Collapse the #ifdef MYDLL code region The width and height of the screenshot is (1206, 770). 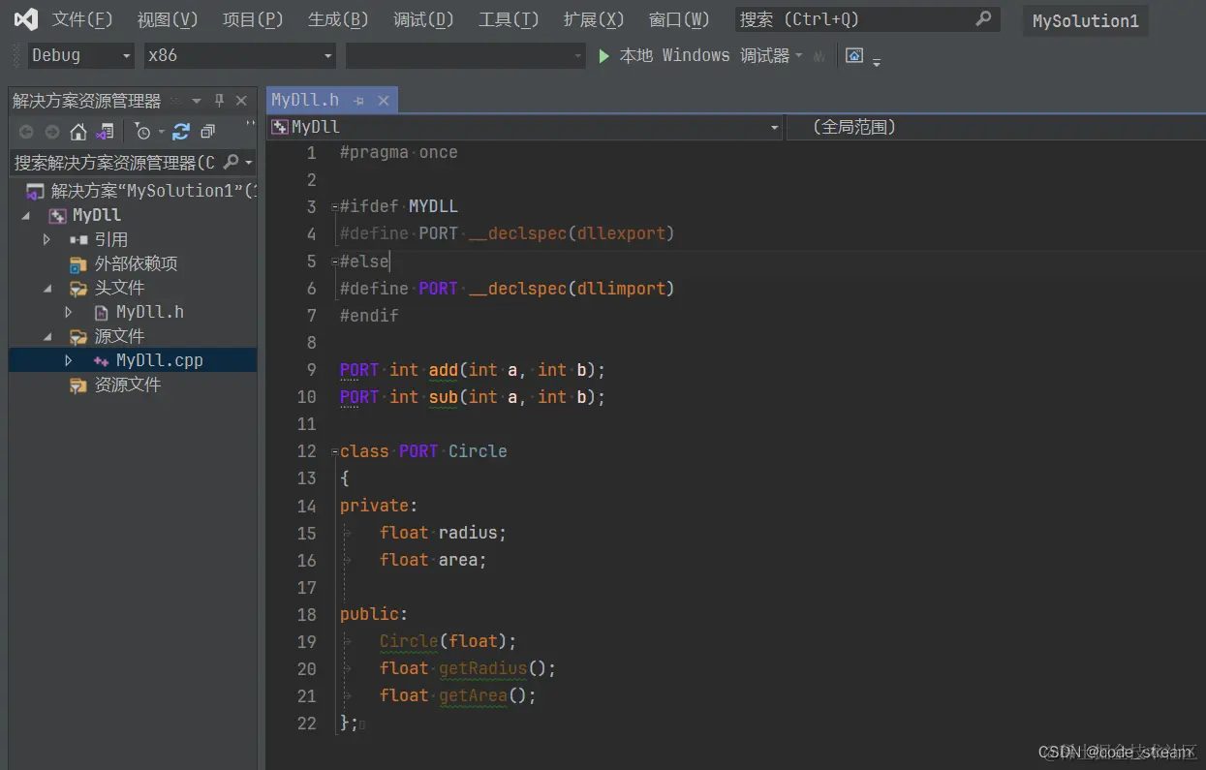click(x=334, y=207)
